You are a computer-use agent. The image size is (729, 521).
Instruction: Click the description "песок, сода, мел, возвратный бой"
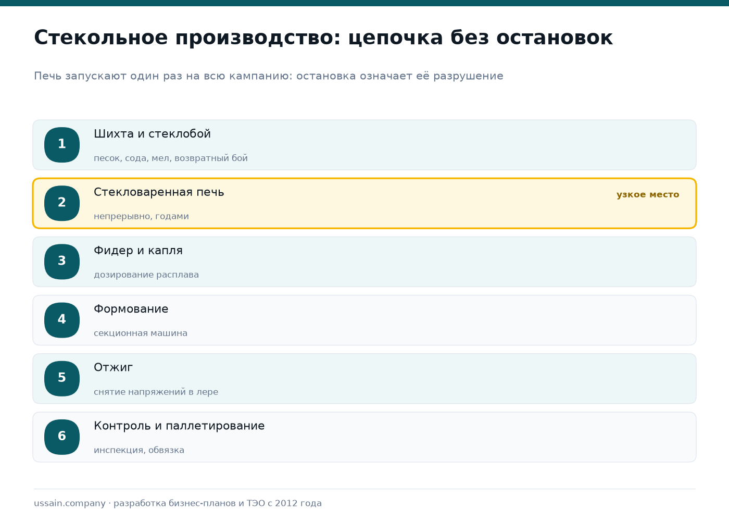[171, 158]
